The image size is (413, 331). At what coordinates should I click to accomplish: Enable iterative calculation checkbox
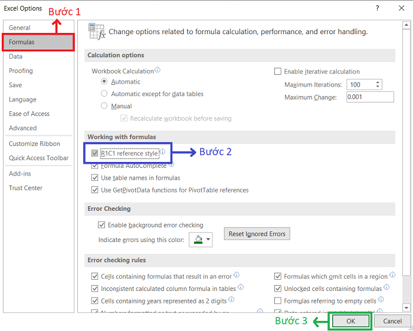pyautogui.click(x=278, y=71)
